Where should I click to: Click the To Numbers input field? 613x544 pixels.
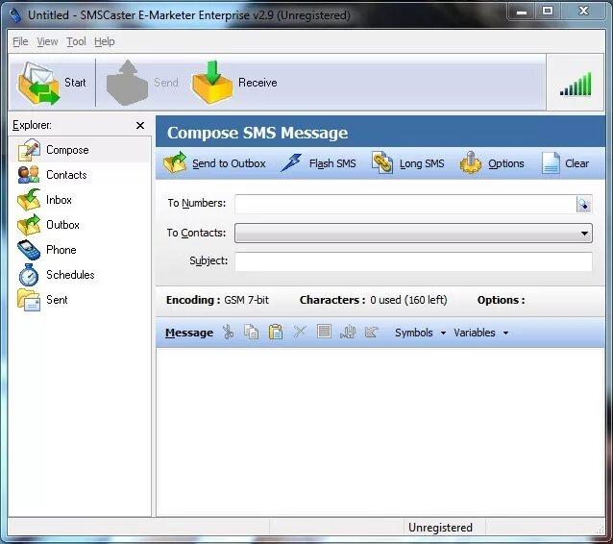point(405,204)
